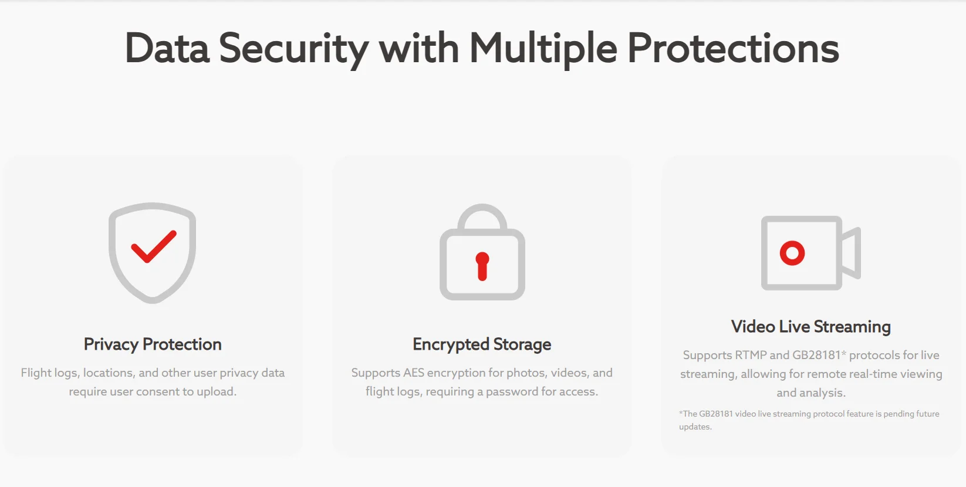This screenshot has width=966, height=487.
Task: Click the red keyhole on the padlock
Action: (x=482, y=266)
